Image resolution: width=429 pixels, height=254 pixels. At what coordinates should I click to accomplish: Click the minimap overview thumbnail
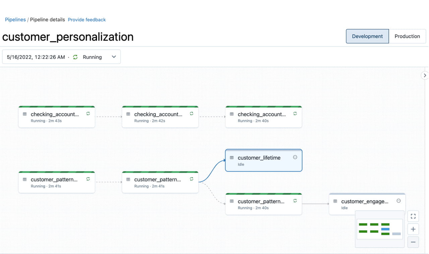[x=379, y=229]
